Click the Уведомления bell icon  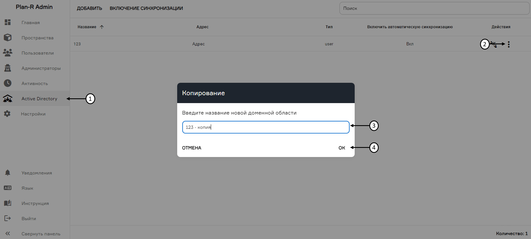point(7,173)
